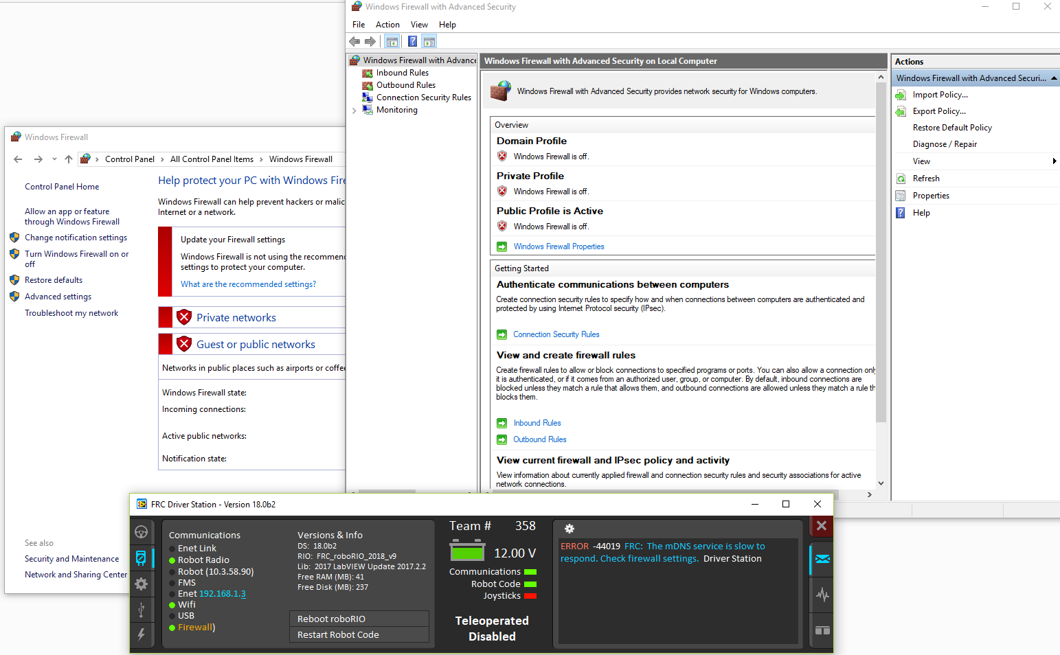Open the Driver Station Operation tab steering wheel icon
Viewport: 1060px width, 655px height.
[x=141, y=532]
